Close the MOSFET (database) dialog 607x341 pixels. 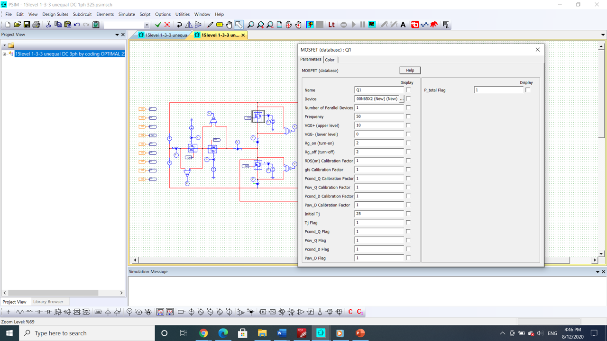click(538, 50)
